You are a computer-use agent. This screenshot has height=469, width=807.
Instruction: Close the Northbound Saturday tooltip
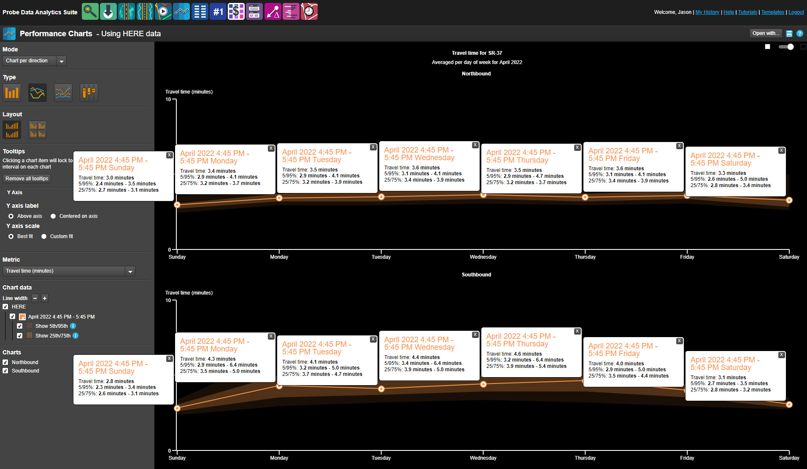tap(781, 150)
